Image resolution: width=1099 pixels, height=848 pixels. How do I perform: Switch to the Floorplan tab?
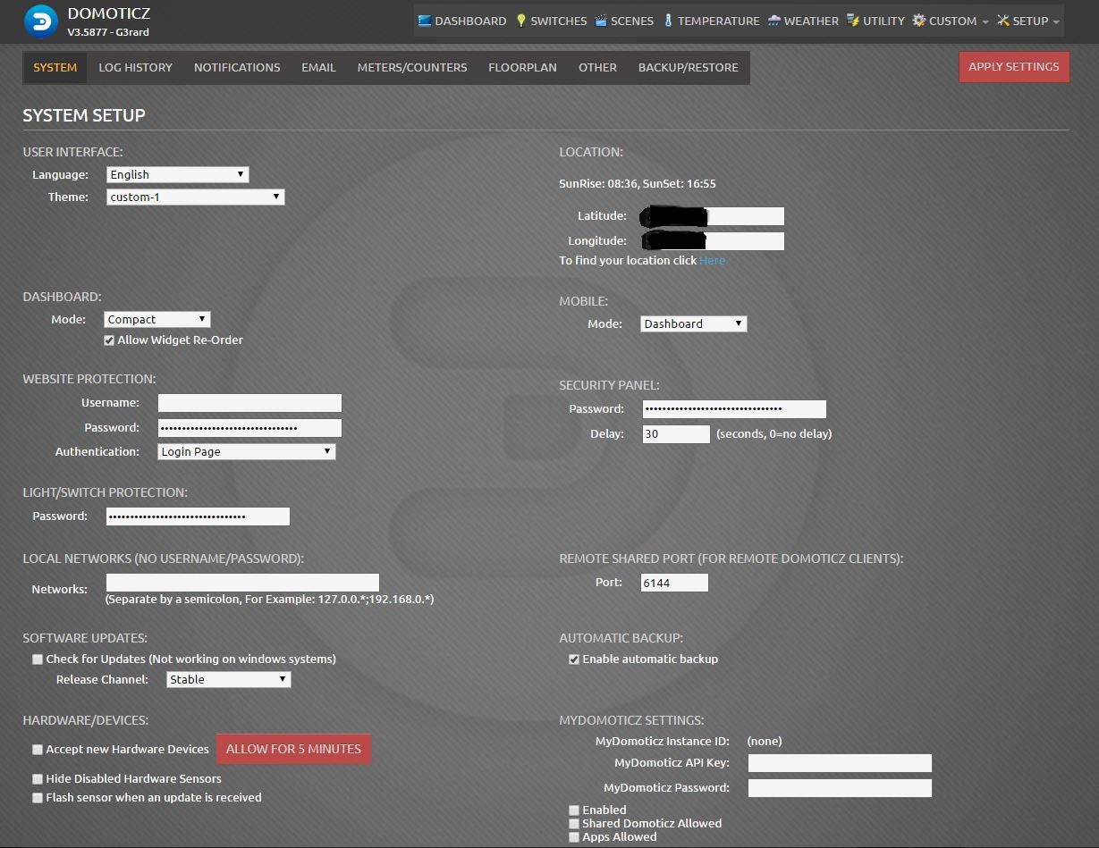tap(522, 67)
